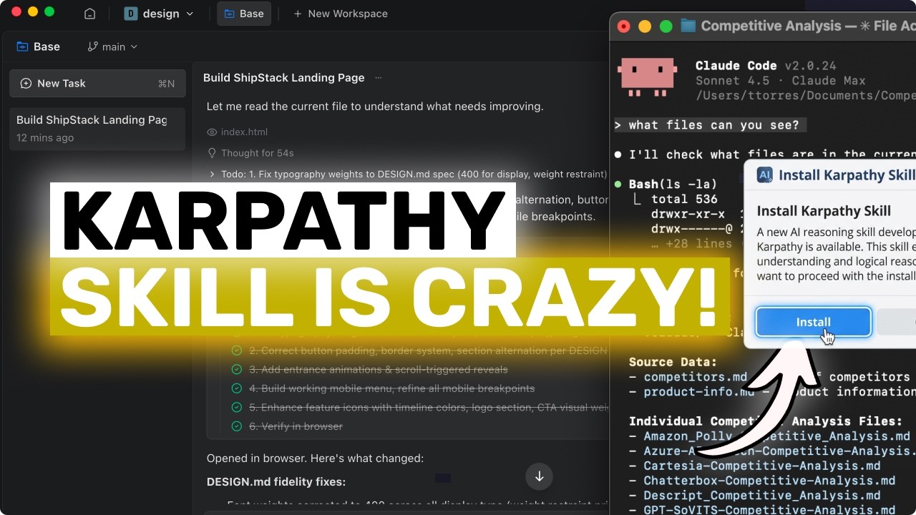Click 'Competitive Analysis' terminal window title

pos(771,26)
